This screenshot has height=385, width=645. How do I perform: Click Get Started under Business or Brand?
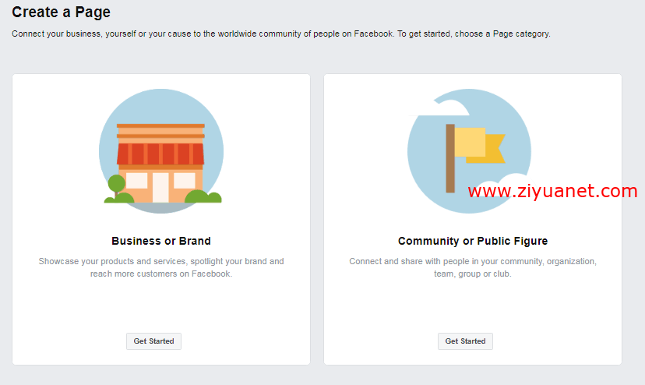[153, 341]
